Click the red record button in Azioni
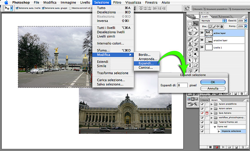 tap(217, 147)
